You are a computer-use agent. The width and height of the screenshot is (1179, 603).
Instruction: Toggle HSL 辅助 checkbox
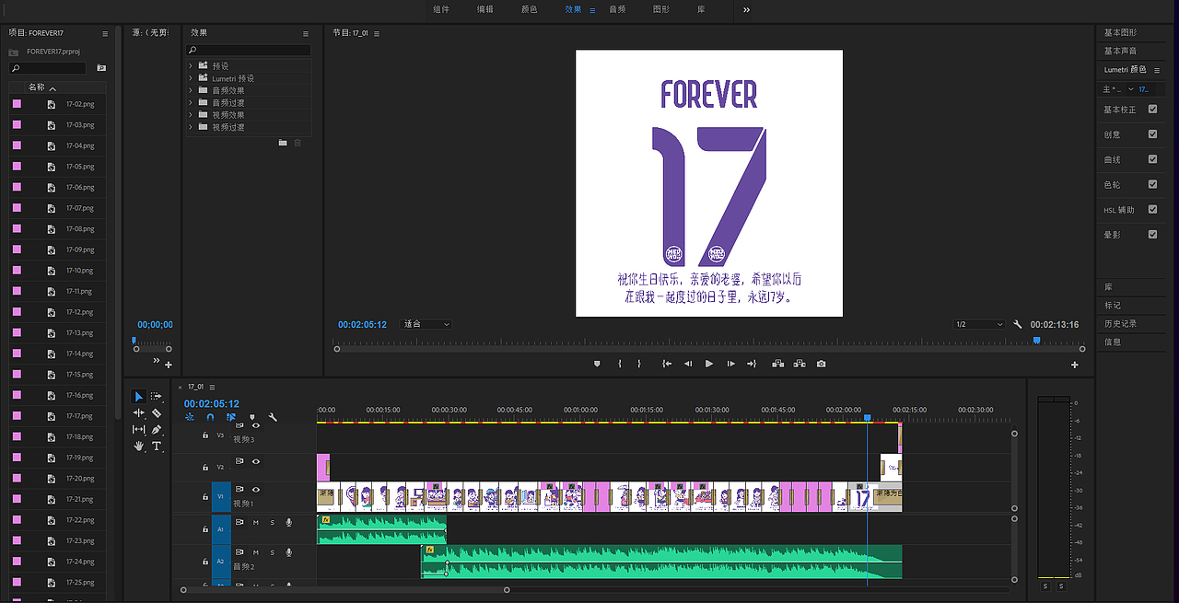pos(1152,210)
